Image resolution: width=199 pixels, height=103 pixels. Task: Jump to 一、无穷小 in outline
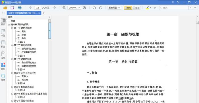coord(22,77)
